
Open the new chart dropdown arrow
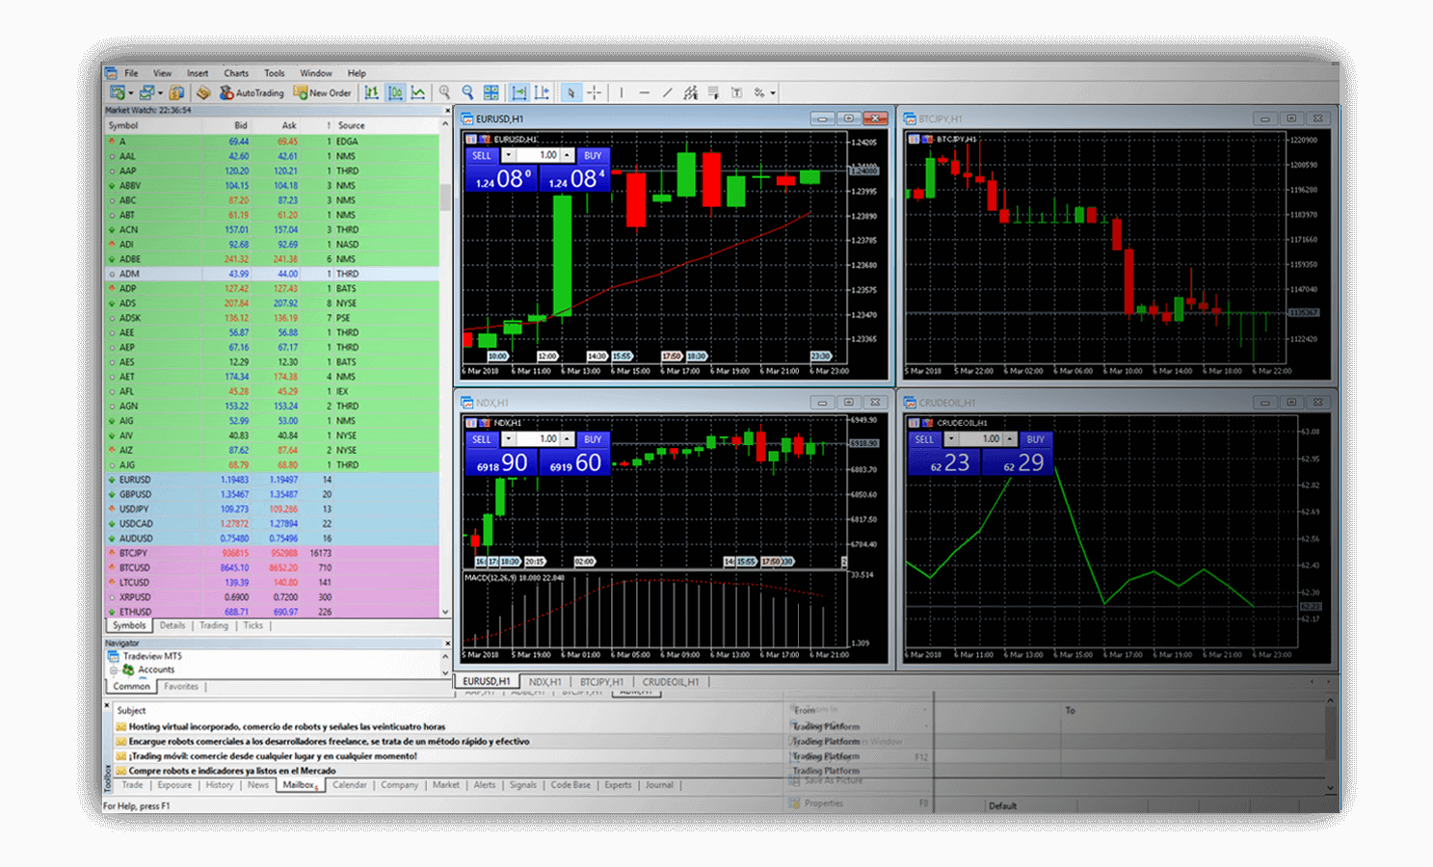coord(131,93)
